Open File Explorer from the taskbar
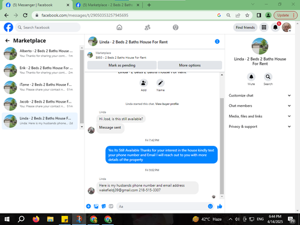The image size is (300, 225). click(x=50, y=219)
